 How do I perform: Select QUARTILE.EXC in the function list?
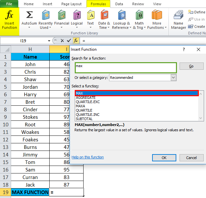click(x=137, y=102)
